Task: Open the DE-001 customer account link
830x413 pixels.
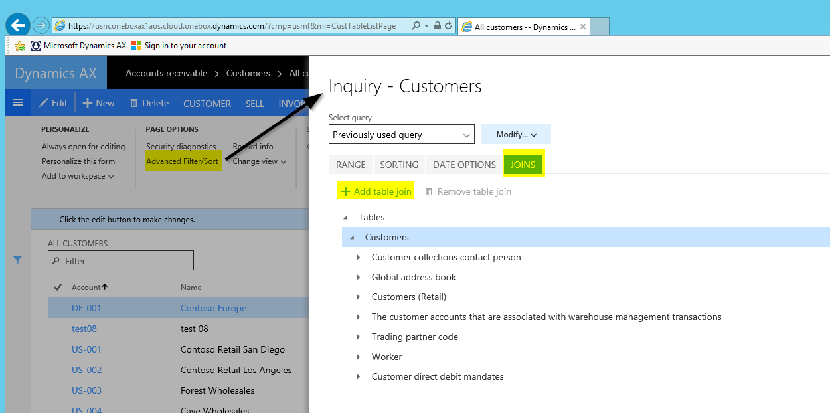Action: click(86, 308)
